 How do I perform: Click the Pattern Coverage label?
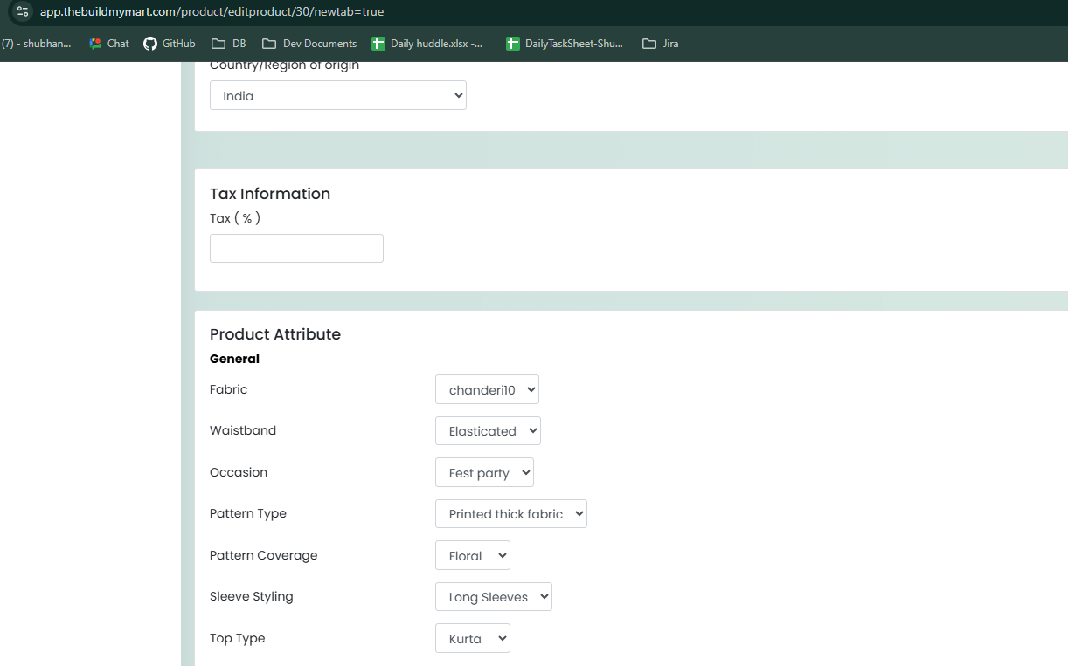pos(263,555)
